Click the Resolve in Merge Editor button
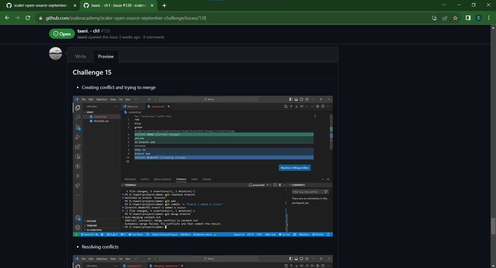The image size is (496, 268). pyautogui.click(x=295, y=168)
